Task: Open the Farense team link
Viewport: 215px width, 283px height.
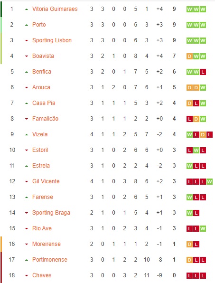Action: (x=43, y=197)
